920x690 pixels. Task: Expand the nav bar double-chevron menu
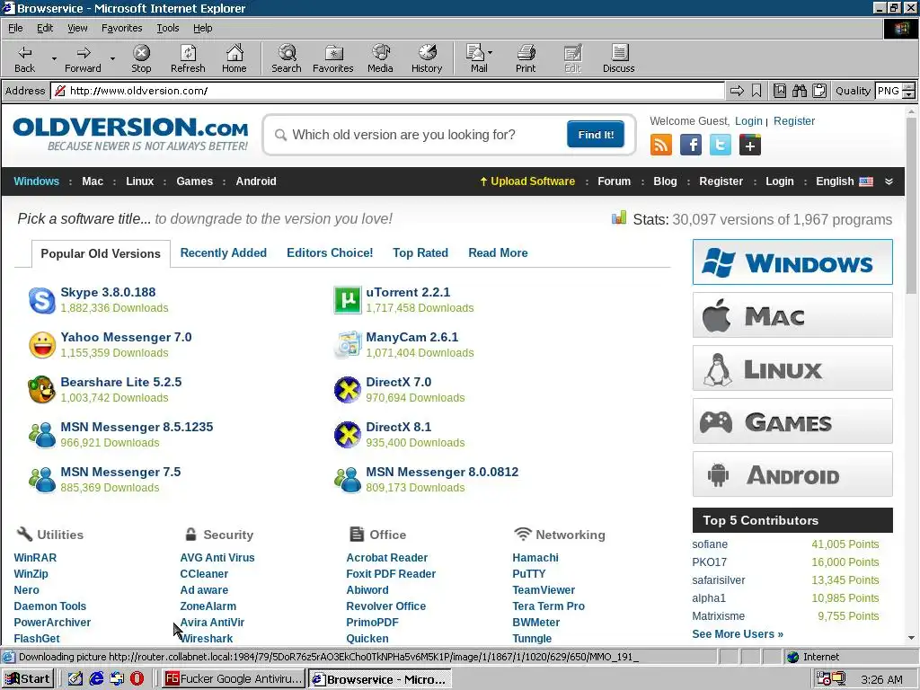click(x=889, y=181)
